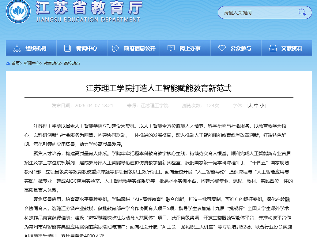Click the 网上办事 monitor icon
The width and height of the screenshot is (317, 237).
pos(171,48)
